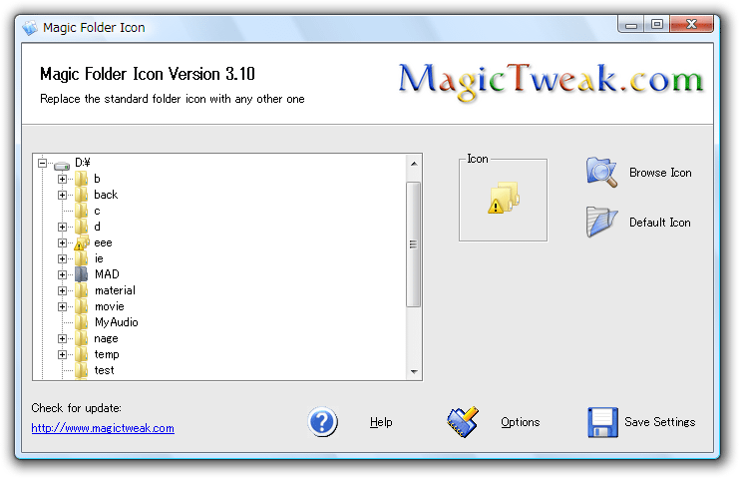Click the folder icon next to back
Viewport: 740px width, 478px height.
pos(82,195)
